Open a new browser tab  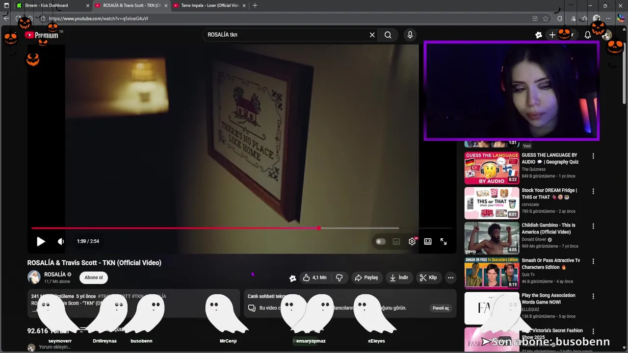[255, 5]
